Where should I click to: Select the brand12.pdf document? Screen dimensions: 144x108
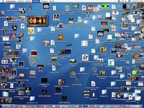[x=22, y=26]
